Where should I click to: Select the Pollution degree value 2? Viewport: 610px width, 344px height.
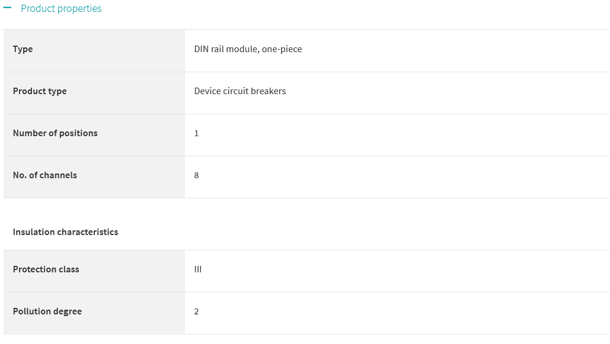(x=196, y=311)
